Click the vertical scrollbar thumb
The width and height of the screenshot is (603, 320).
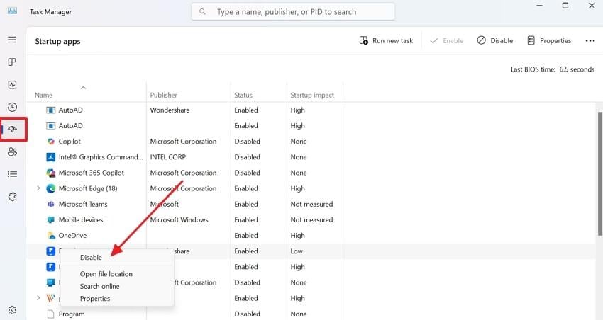tap(600, 174)
